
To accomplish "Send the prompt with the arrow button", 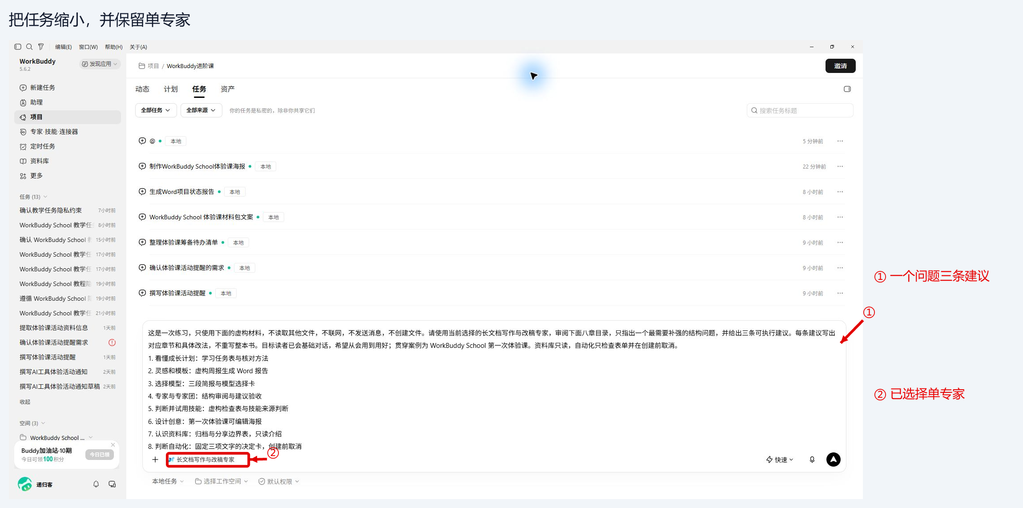I will coord(834,460).
